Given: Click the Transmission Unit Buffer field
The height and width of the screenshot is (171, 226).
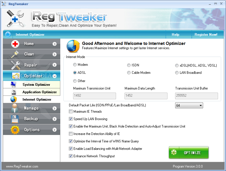Looking at the screenshot, I should (197, 96).
